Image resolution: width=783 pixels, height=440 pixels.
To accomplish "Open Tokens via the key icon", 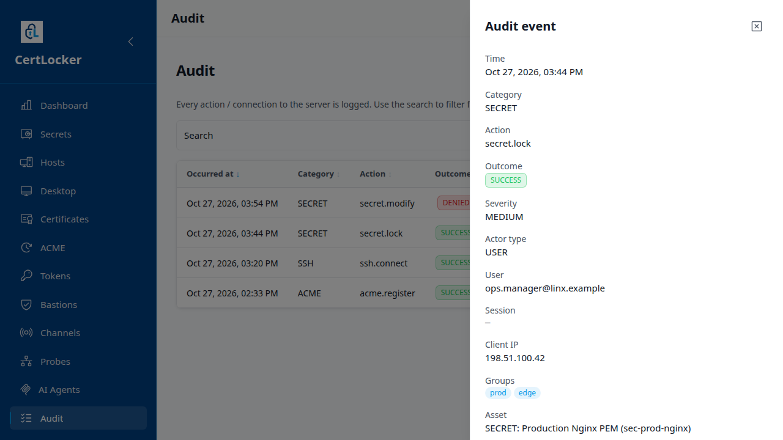I will click(26, 276).
